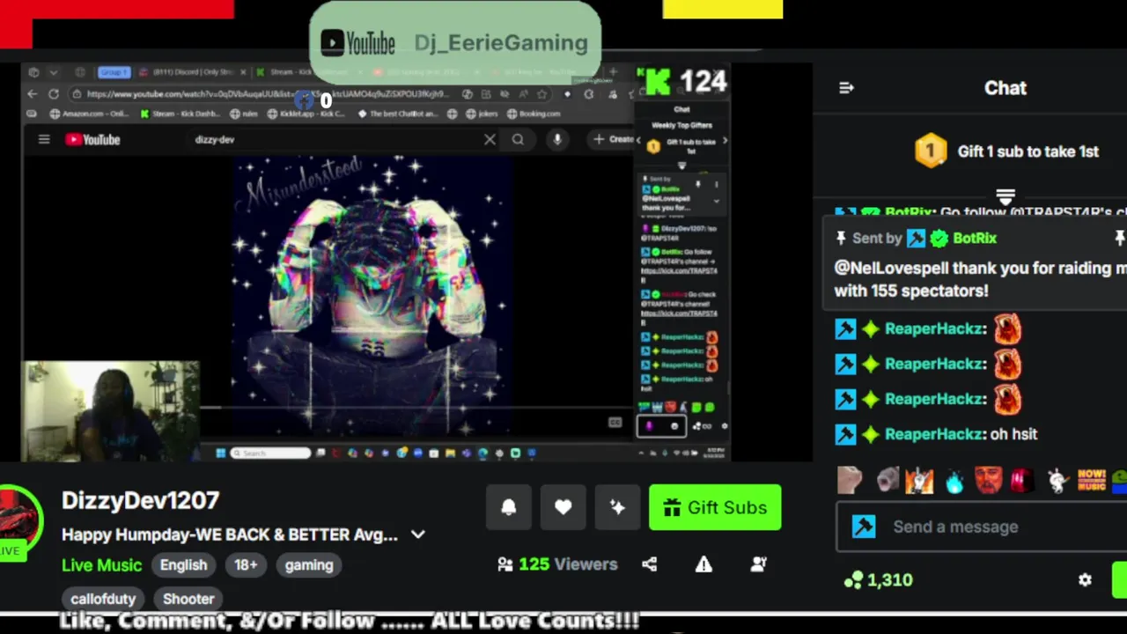Screen dimensions: 1127x634
Task: Click the user profile check icon
Action: coord(758,564)
